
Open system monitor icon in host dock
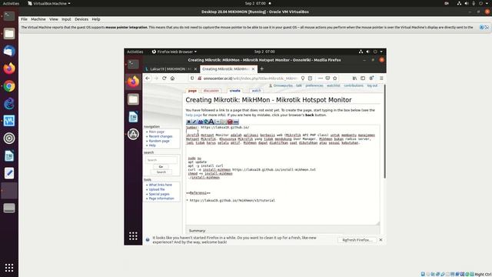(x=9, y=121)
